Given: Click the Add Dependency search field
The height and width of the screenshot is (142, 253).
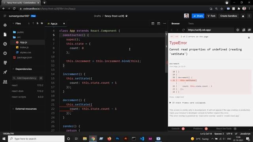Looking at the screenshot, I should (25, 78).
